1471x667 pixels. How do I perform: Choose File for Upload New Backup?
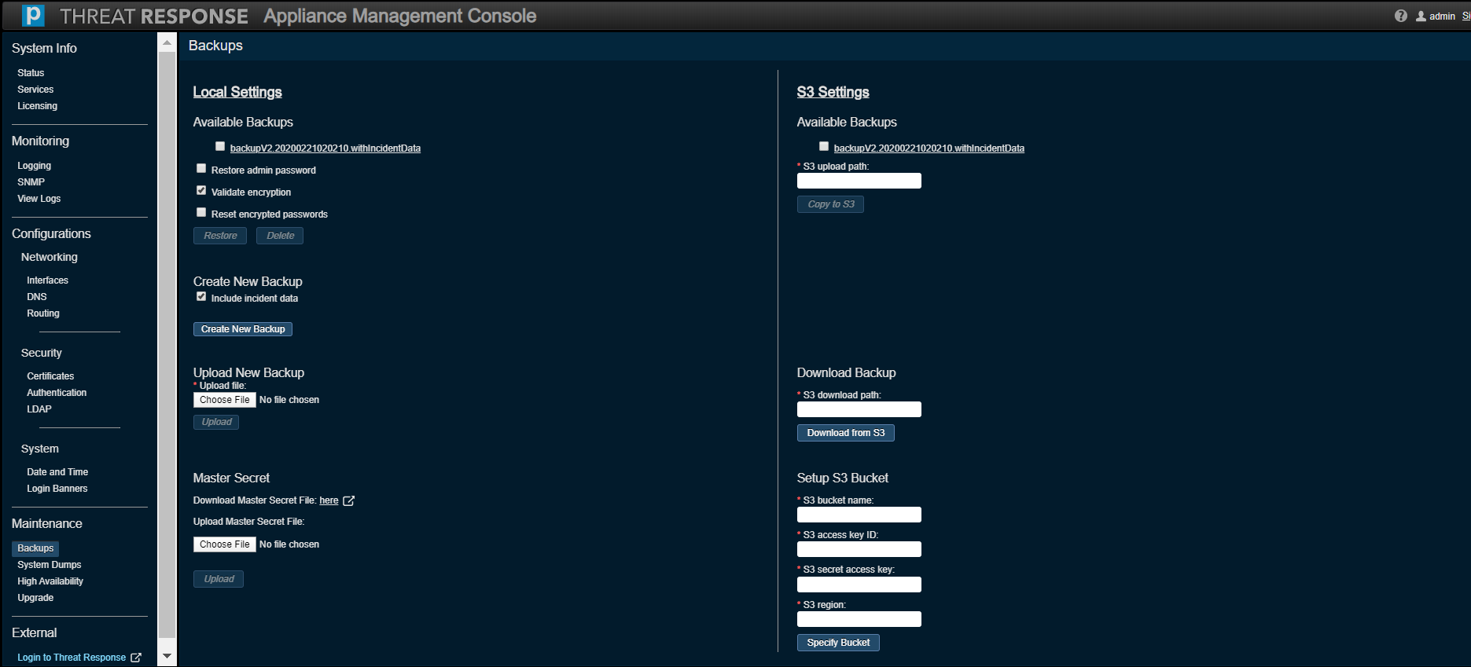pos(225,400)
